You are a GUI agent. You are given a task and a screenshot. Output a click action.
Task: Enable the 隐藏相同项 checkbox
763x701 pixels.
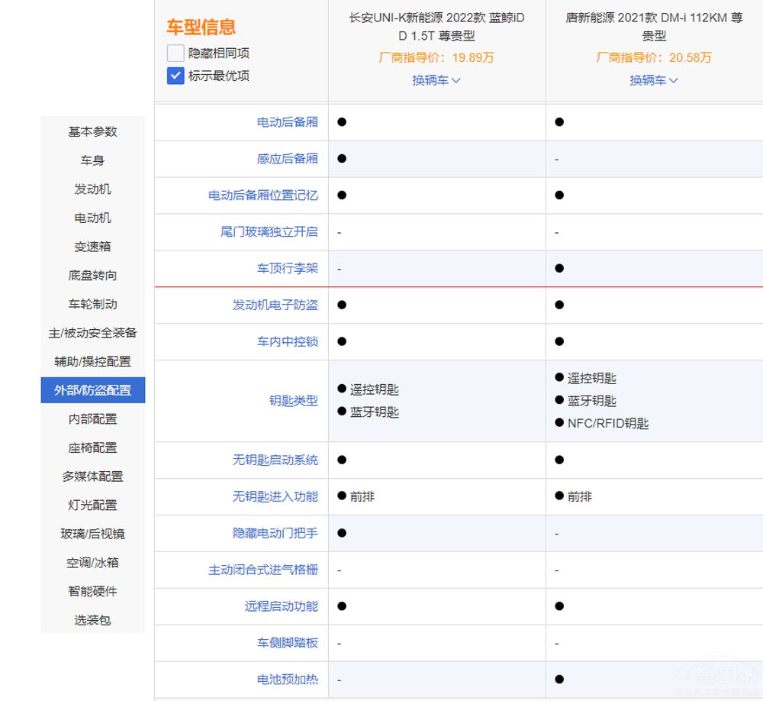click(175, 54)
